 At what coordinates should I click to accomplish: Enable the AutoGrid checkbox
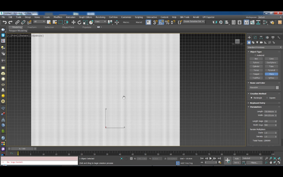tap(255, 55)
